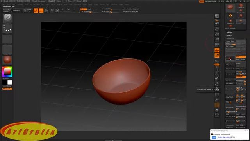
Task: Click the Del Lower button
Action: coord(230,46)
